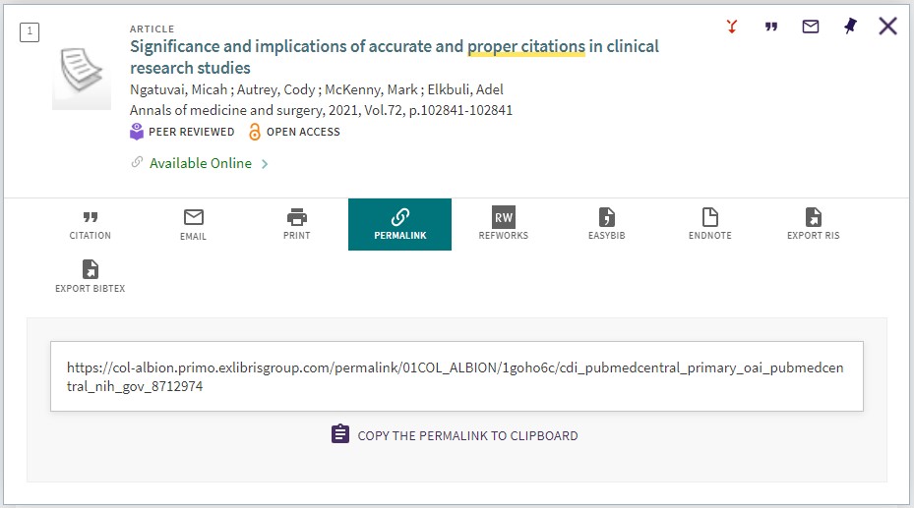
Task: Click the top-right quotation mark citation icon
Action: point(771,27)
